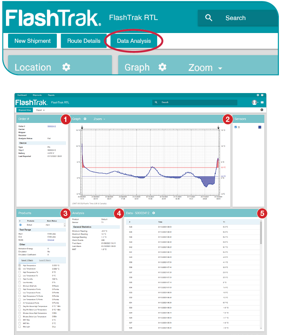
Task: Click the Search field in the enlarged header
Action: [x=238, y=18]
